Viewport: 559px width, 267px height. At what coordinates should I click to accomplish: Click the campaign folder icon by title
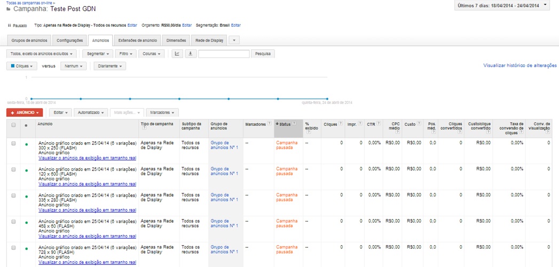[x=9, y=10]
